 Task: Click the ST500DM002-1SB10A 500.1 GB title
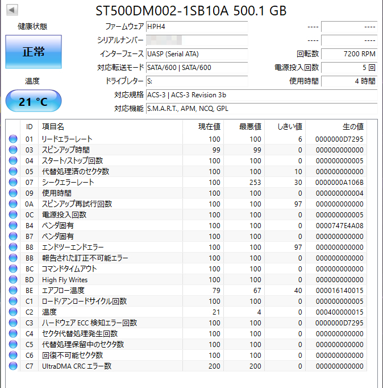(191, 11)
